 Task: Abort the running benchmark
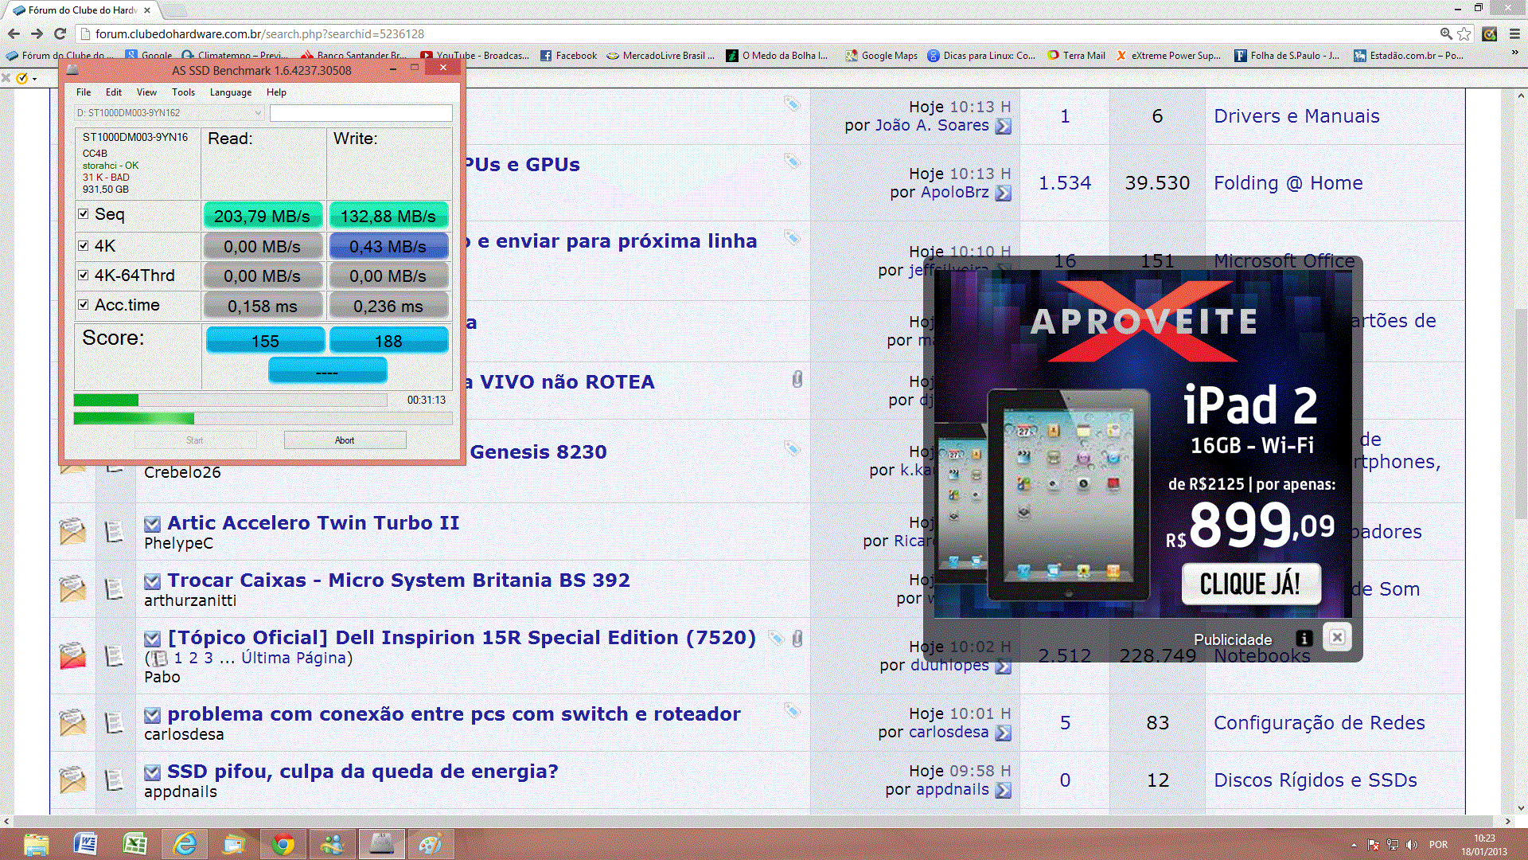coord(345,440)
